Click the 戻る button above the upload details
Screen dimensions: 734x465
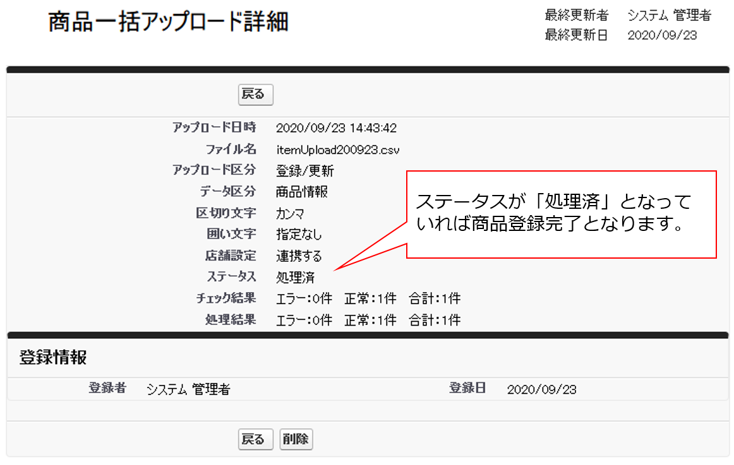pyautogui.click(x=255, y=95)
